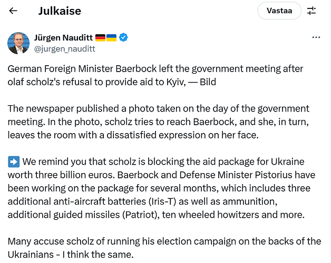Click the blue verified checkmark badge
This screenshot has height=263, width=331.
coord(123,37)
